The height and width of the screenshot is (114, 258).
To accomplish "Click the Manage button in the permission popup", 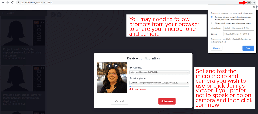I will click(x=216, y=48).
